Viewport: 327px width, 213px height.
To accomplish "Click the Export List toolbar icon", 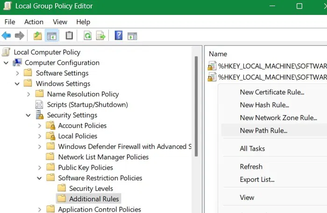I will pos(101,36).
